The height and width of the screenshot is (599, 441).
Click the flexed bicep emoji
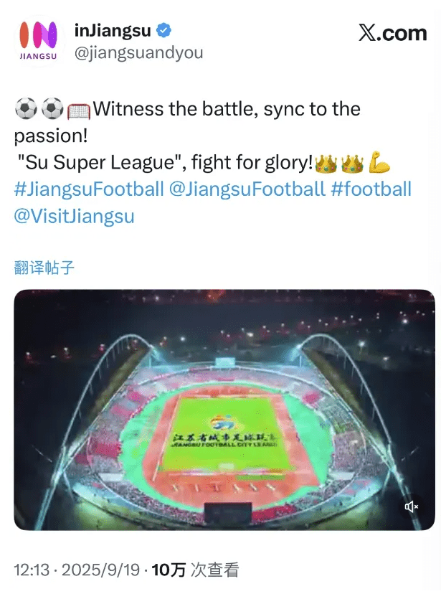point(379,164)
